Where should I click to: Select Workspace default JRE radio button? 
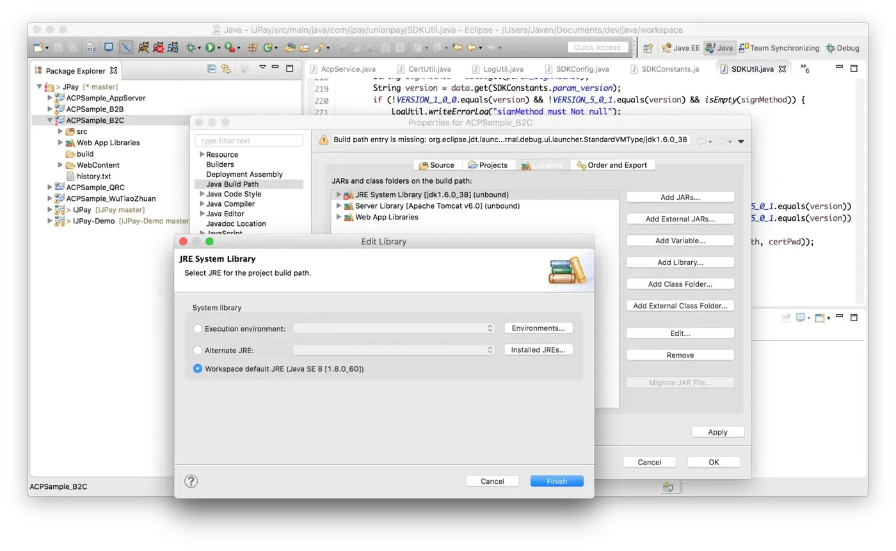pyautogui.click(x=198, y=369)
